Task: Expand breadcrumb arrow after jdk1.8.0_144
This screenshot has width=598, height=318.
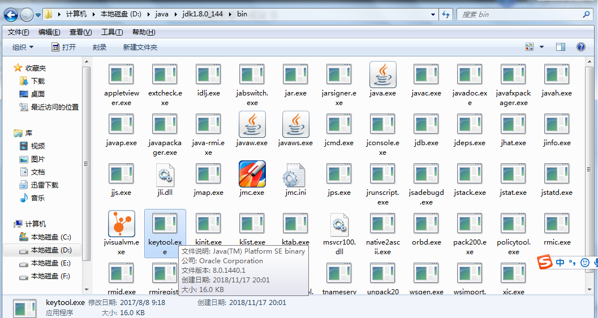Action: [230, 15]
